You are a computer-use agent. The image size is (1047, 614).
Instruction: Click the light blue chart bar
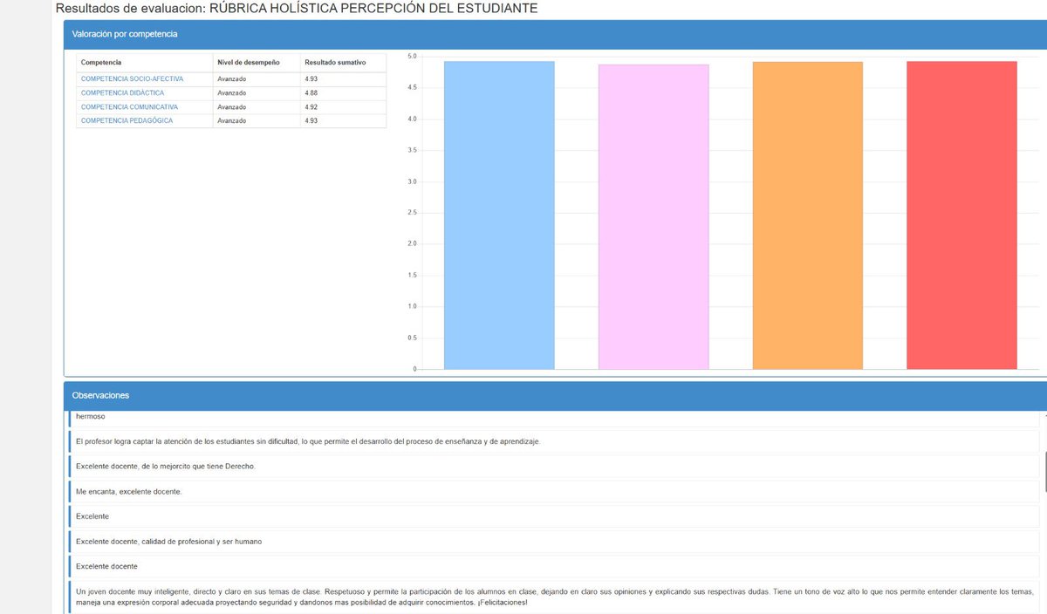click(499, 215)
